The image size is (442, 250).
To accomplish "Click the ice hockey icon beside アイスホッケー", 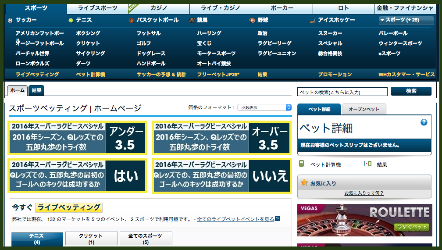I will pyautogui.click(x=313, y=20).
